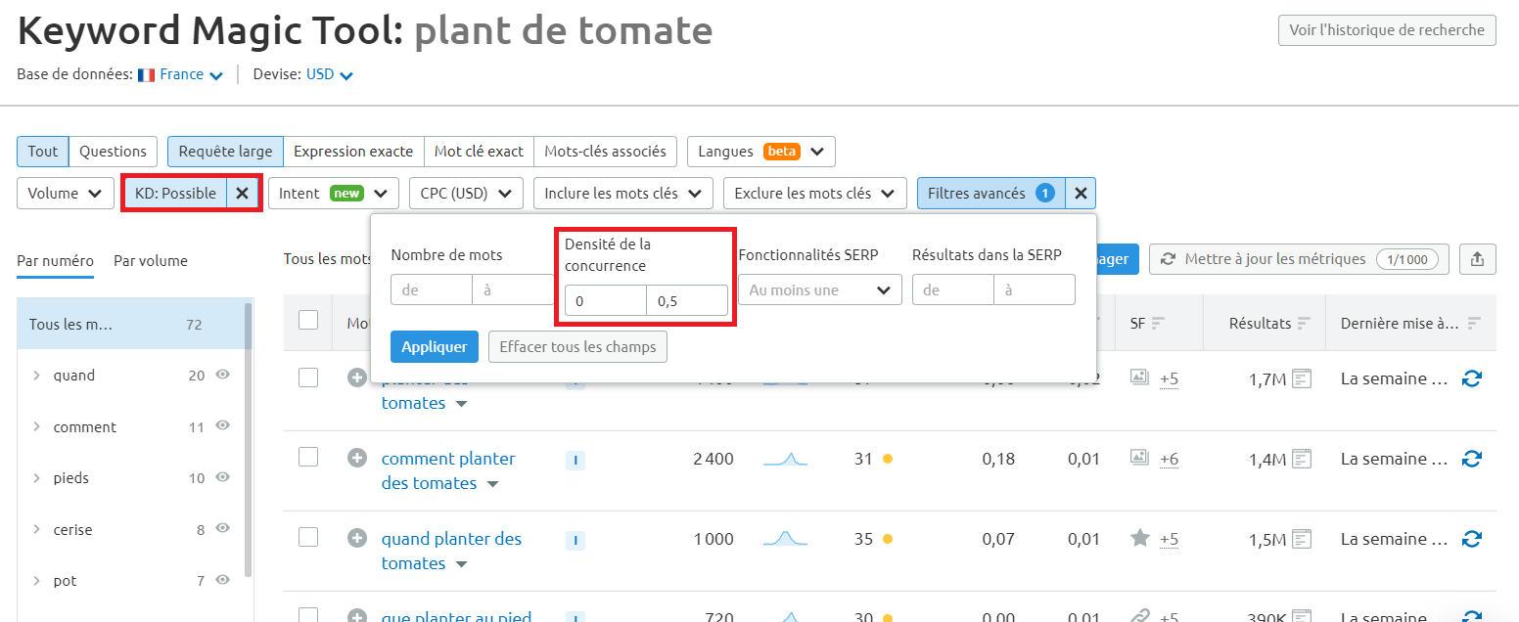Refresh metrics for first keyword row
The width and height of the screenshot is (1519, 622).
tap(1472, 378)
